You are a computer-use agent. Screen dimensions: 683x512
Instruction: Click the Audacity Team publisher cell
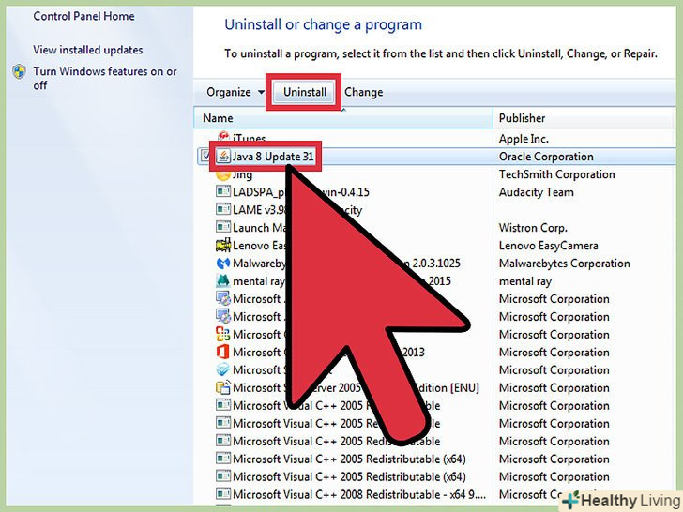pos(537,192)
